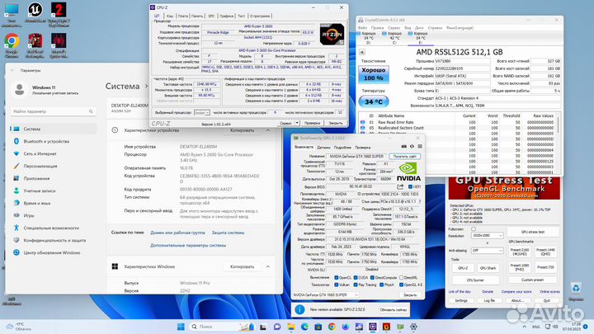Toggle the OpenCL checkbox in GPU-Z
594x334 pixels.
click(336, 278)
